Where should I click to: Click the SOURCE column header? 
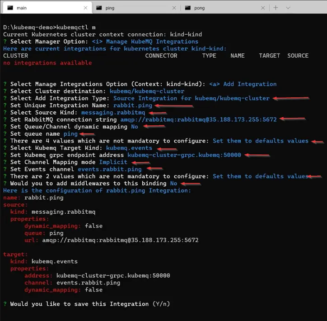298,55
